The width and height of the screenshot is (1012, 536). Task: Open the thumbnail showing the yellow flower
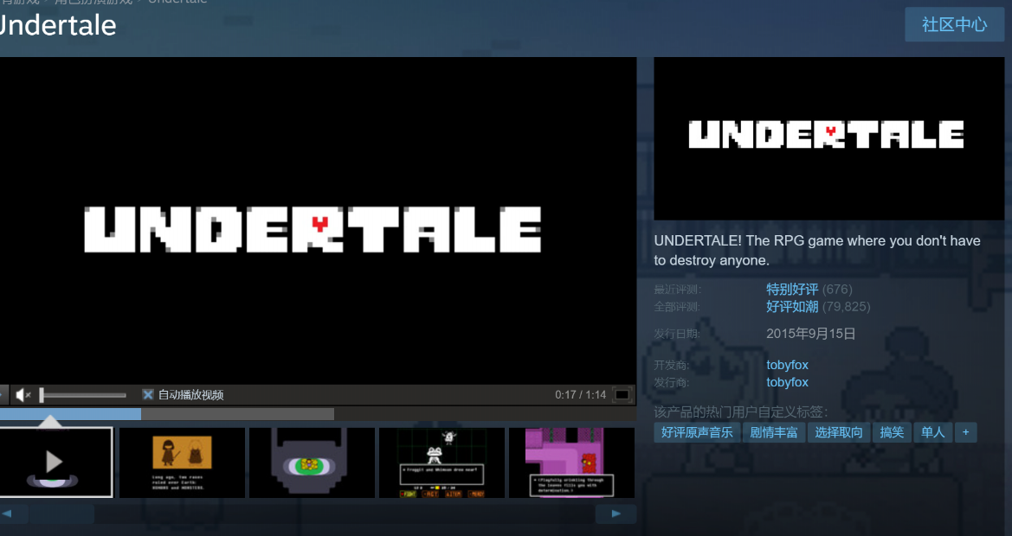click(312, 462)
